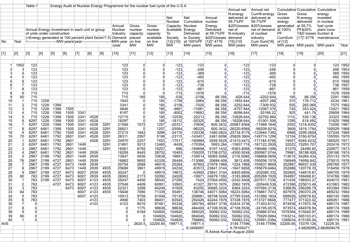Click the column index '[20]' cell
The width and height of the screenshot is (350, 242).
pyautogui.click(x=320, y=53)
